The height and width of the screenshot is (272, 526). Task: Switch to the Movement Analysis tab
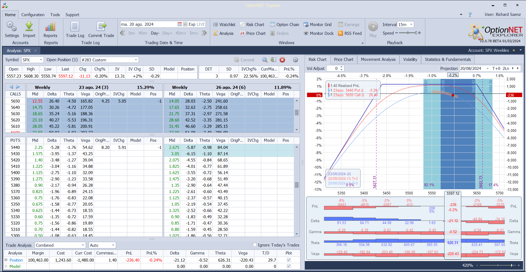(378, 59)
